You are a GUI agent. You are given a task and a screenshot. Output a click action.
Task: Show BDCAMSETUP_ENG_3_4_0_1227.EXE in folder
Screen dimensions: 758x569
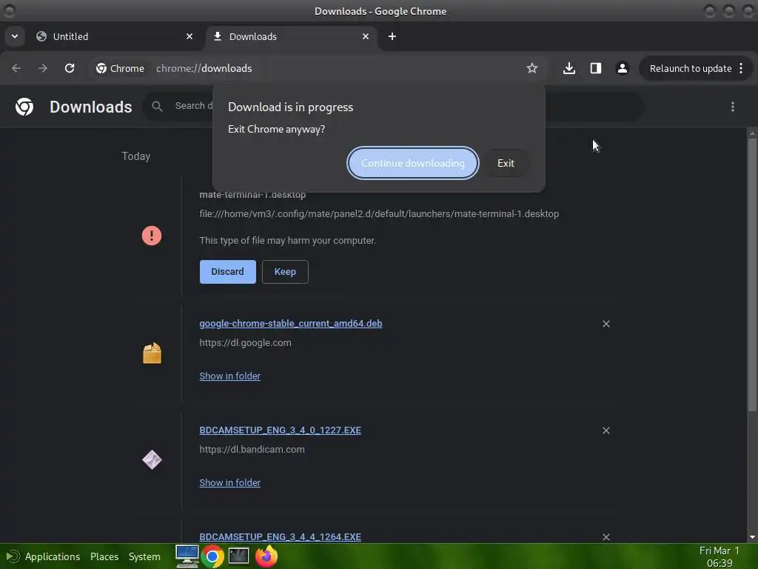point(229,482)
